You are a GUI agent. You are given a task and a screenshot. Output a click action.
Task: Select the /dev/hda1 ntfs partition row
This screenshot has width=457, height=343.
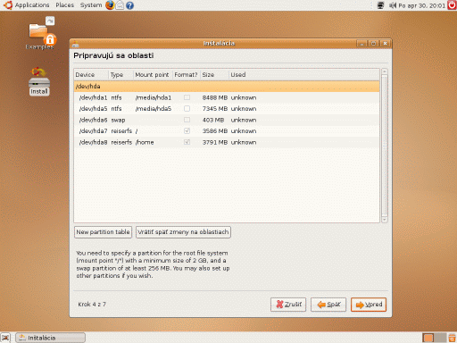click(x=227, y=97)
